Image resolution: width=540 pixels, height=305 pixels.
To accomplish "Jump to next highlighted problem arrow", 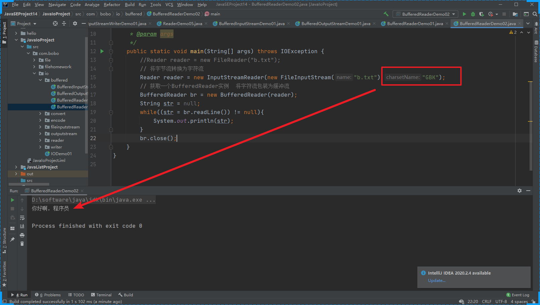I will (x=529, y=32).
